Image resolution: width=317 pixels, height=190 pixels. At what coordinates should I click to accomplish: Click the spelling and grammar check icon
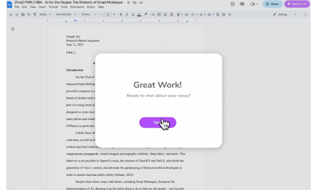pyautogui.click(x=29, y=15)
